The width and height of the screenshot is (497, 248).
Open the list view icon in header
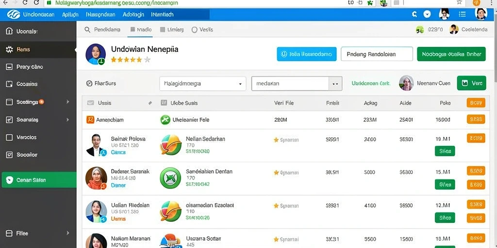point(462,14)
